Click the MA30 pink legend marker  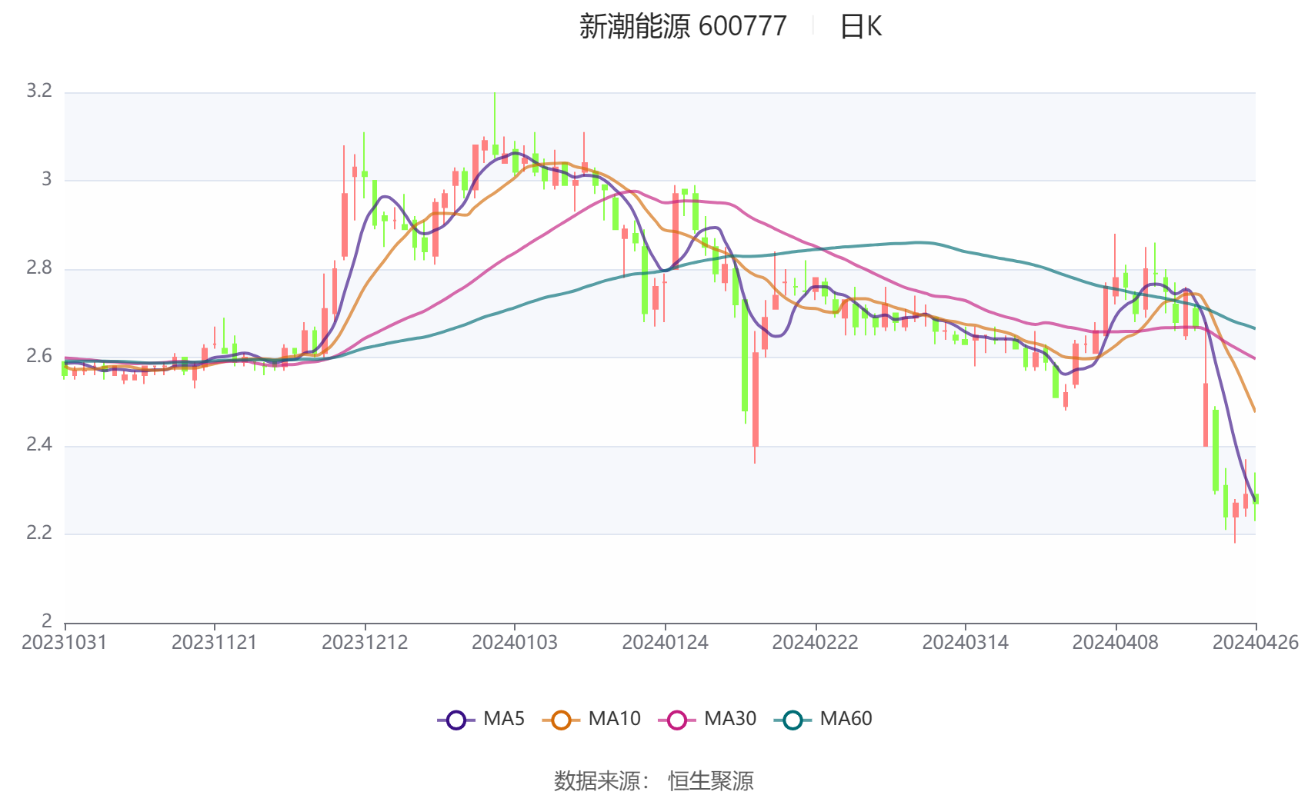[x=677, y=720]
